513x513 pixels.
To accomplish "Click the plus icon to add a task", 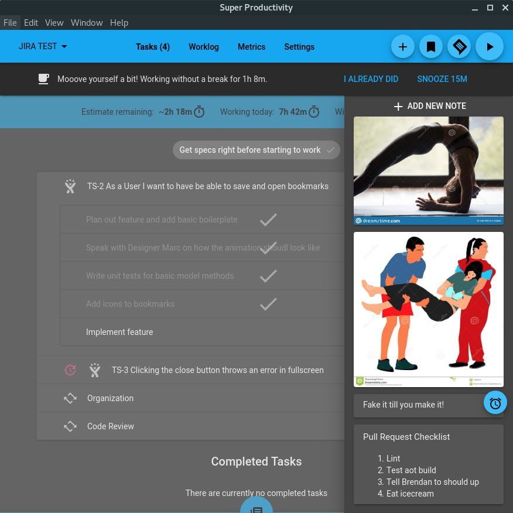I will [x=403, y=46].
